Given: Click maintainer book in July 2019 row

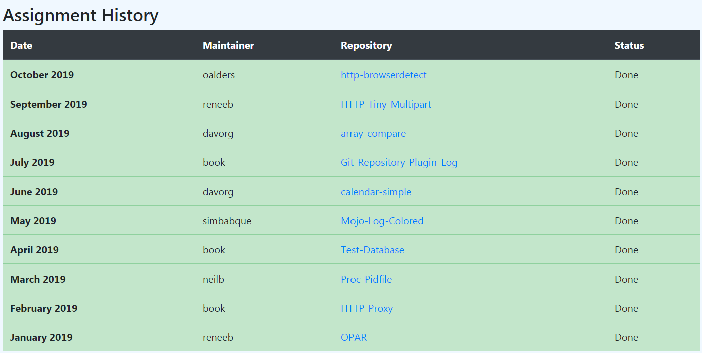Looking at the screenshot, I should (214, 162).
